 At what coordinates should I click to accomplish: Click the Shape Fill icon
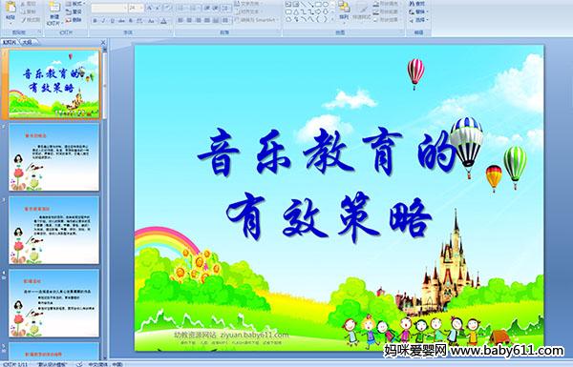pyautogui.click(x=376, y=4)
